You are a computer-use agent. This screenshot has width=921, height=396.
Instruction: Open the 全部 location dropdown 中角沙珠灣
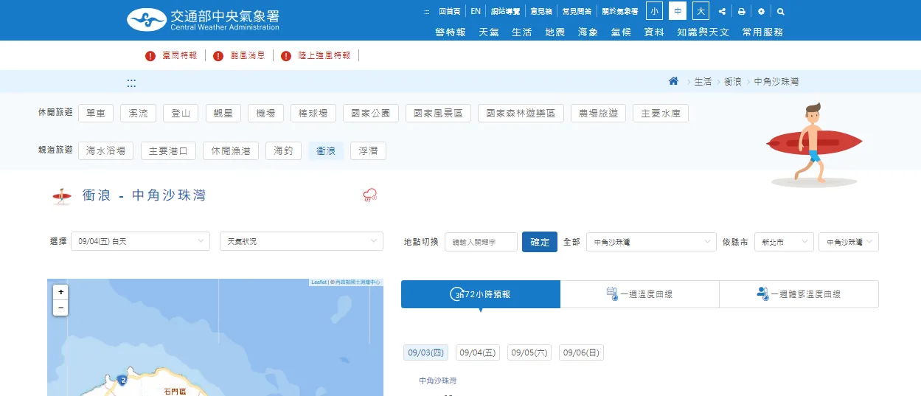(651, 242)
